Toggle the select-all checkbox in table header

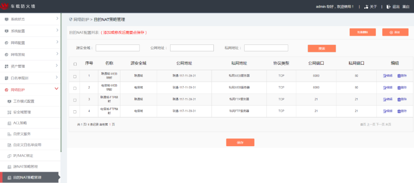(75, 64)
